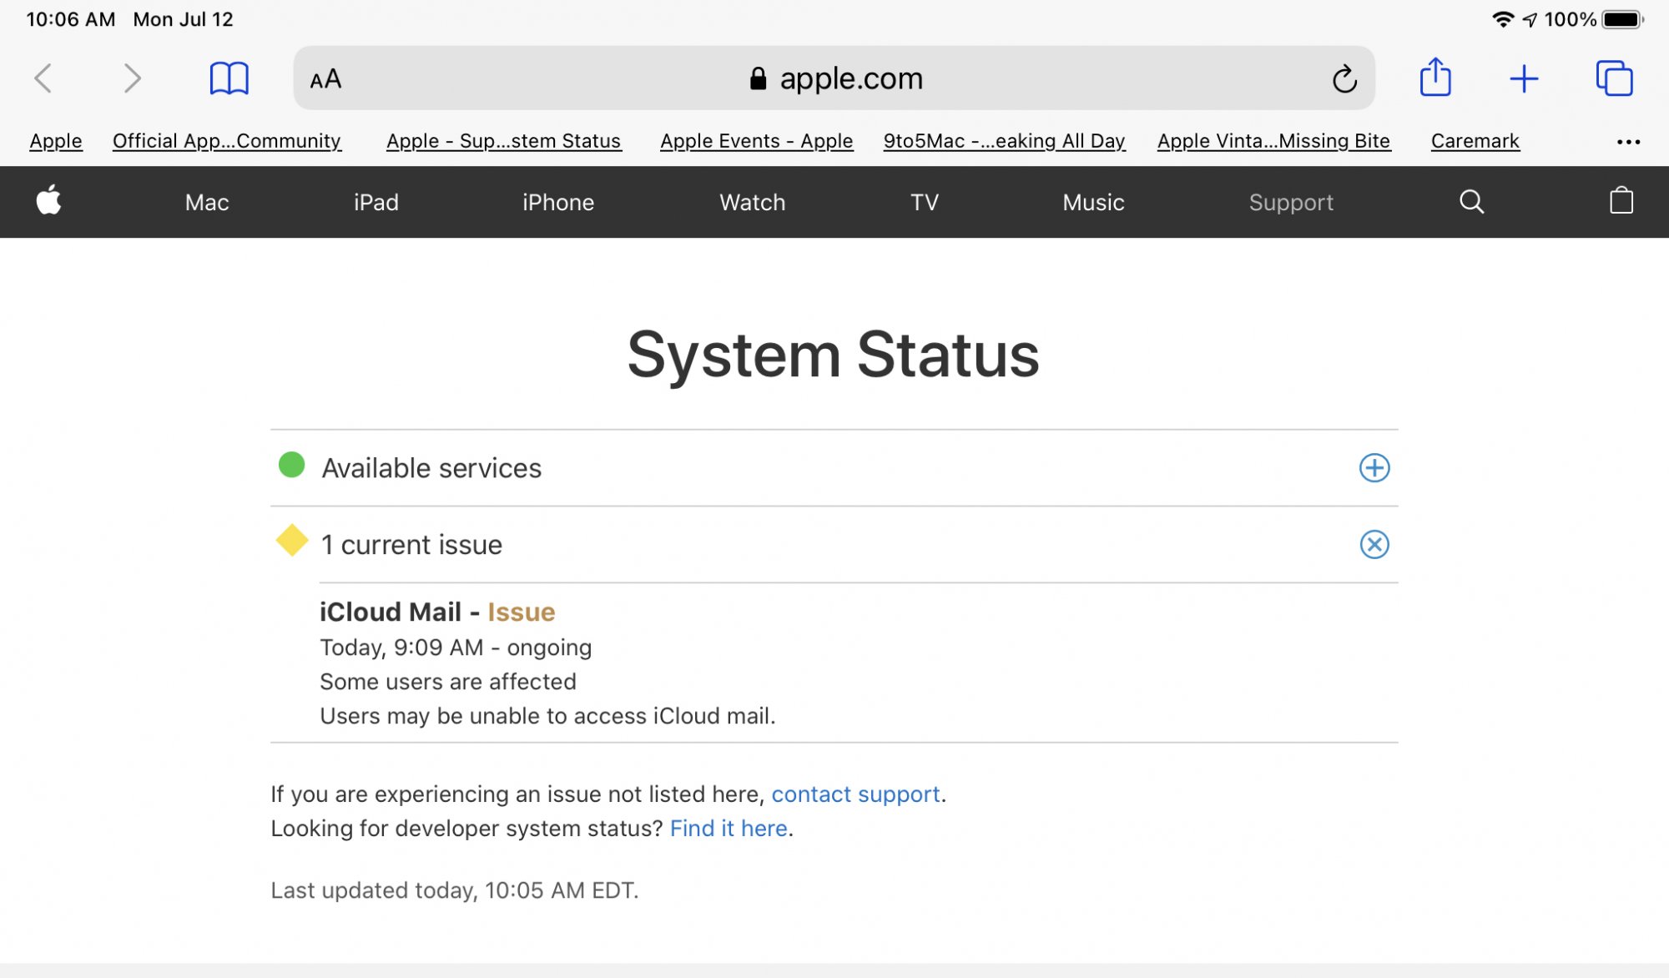Collapse the 1 current issue section
This screenshot has height=978, width=1669.
(1374, 544)
